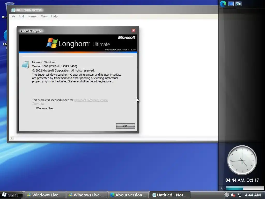Click the show desktop sidebar icon
265x199 pixels.
click(x=231, y=4)
